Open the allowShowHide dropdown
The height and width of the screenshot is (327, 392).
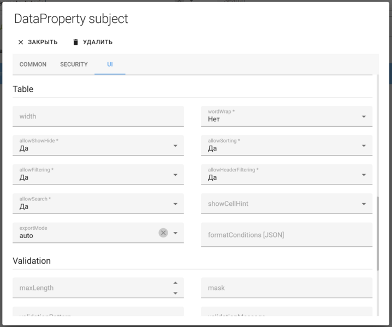[175, 146]
